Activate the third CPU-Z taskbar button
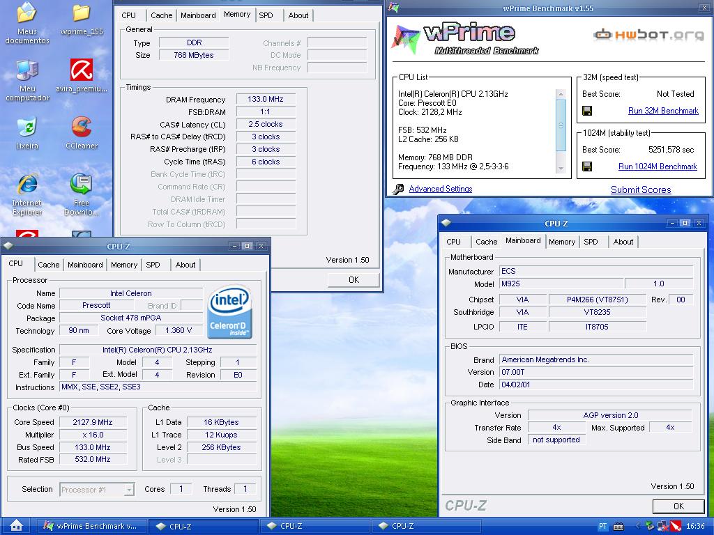 (426, 526)
